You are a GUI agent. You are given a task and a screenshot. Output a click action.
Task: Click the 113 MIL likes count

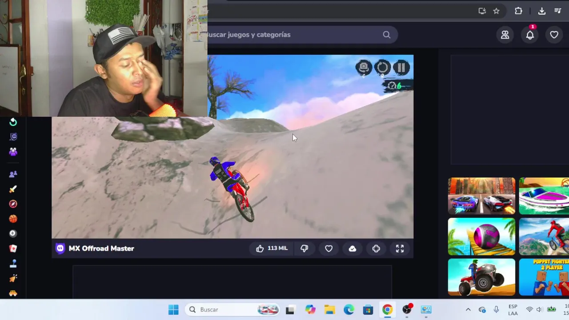278,248
